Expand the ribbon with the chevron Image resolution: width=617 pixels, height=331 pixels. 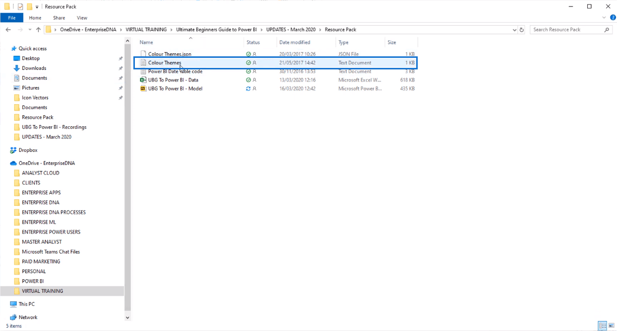605,18
